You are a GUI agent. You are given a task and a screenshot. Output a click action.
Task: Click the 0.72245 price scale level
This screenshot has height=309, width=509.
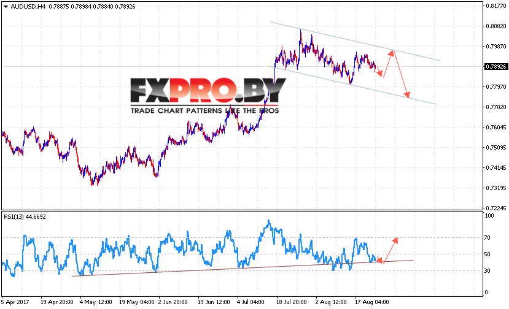point(495,208)
